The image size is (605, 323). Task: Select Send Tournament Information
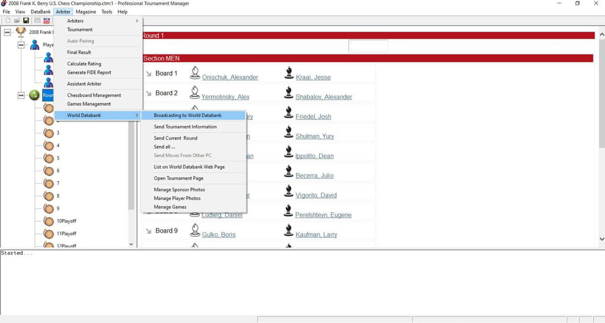click(x=194, y=127)
